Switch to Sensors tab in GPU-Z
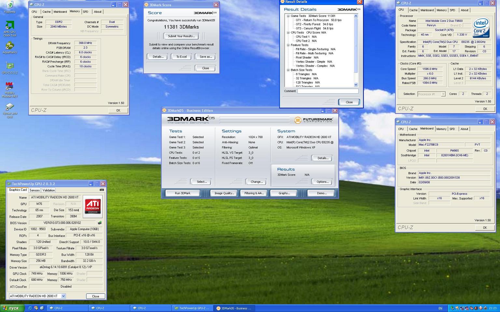 tap(35, 190)
